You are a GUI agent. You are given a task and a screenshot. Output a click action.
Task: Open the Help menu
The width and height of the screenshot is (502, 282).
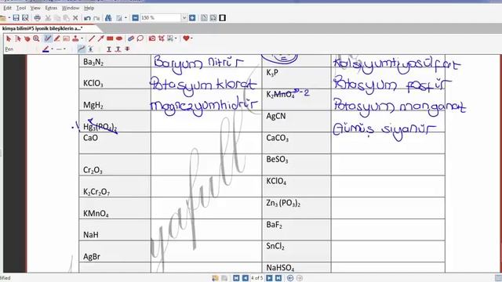pyautogui.click(x=89, y=8)
